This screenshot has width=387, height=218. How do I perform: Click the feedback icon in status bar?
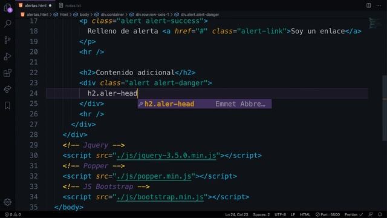point(370,214)
